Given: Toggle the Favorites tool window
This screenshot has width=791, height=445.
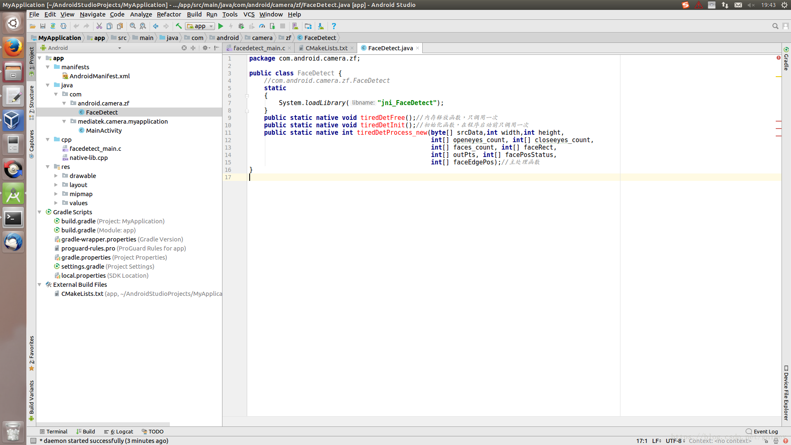Looking at the screenshot, I should [x=31, y=353].
